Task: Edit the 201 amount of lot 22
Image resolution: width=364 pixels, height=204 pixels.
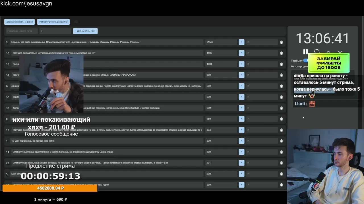Action: point(221,163)
